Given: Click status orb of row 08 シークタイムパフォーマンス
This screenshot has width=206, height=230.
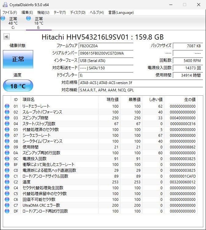Looking at the screenshot, I should [x=7, y=141].
